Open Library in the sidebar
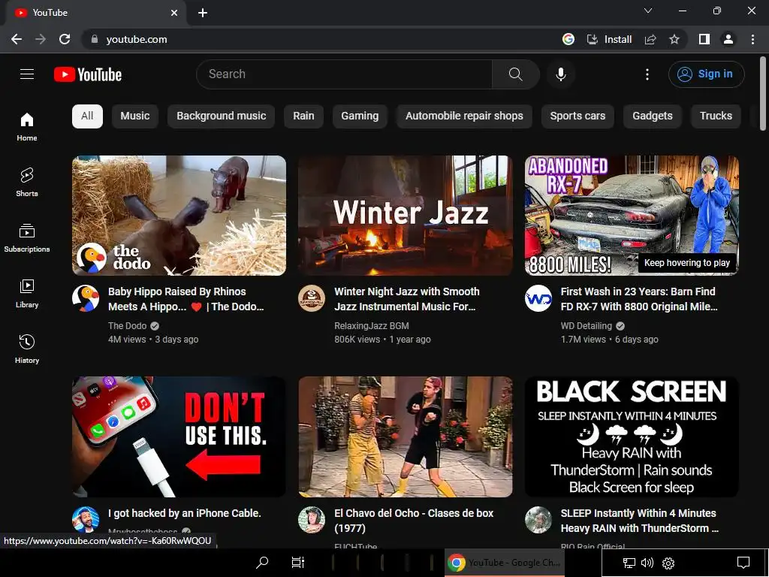The image size is (769, 577). tap(27, 294)
